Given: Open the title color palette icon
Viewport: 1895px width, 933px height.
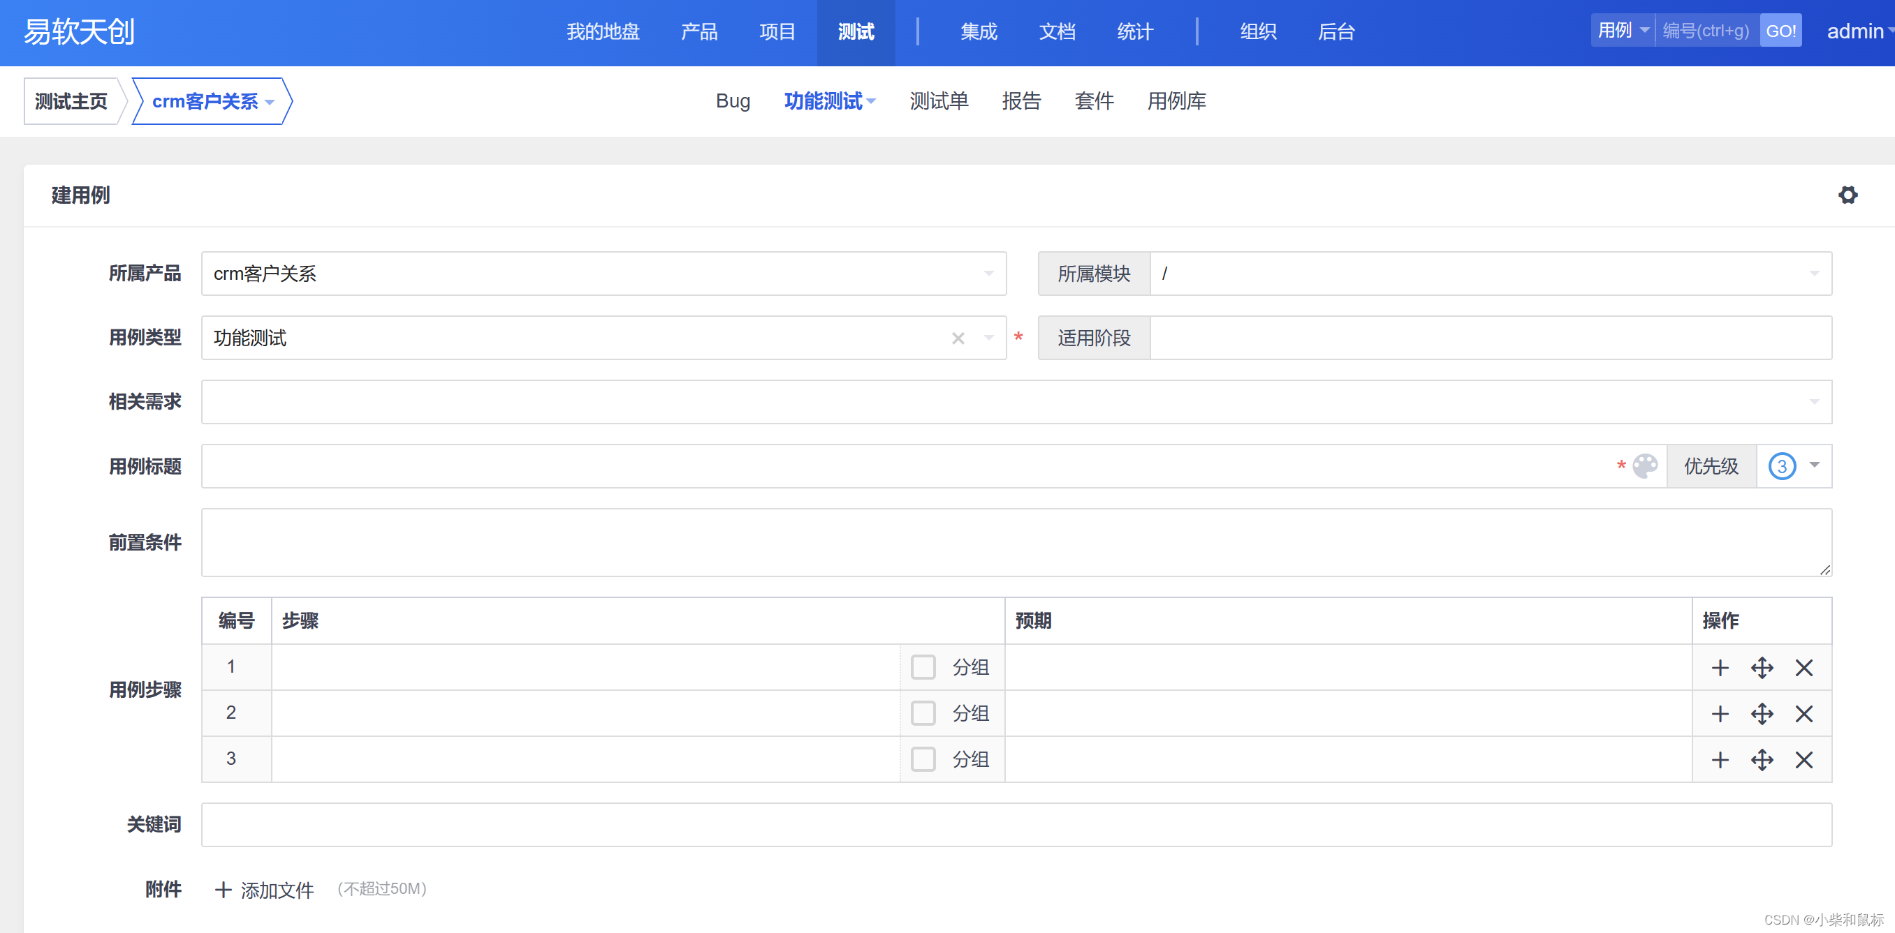Looking at the screenshot, I should pos(1644,465).
